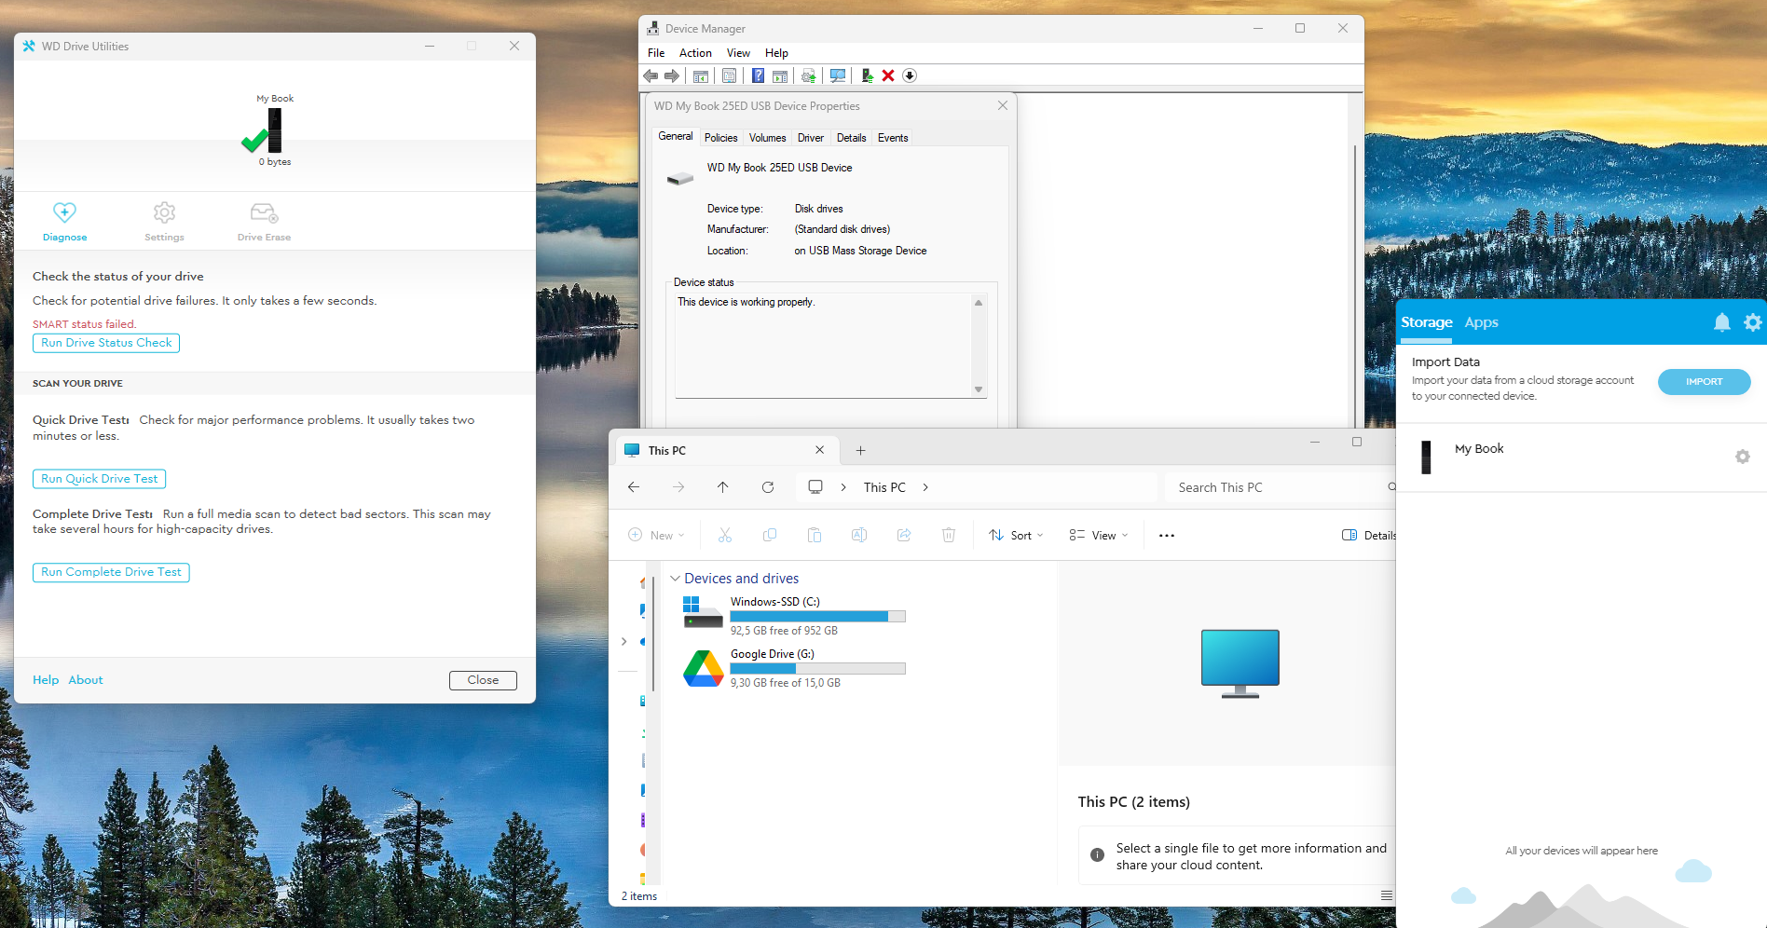
Task: Switch to the Driver tab
Action: tap(811, 138)
